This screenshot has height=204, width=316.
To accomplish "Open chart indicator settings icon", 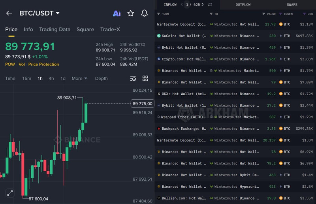I will pyautogui.click(x=133, y=78).
